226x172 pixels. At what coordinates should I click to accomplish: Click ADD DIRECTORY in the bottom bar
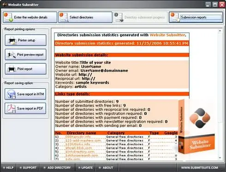pos(57,168)
